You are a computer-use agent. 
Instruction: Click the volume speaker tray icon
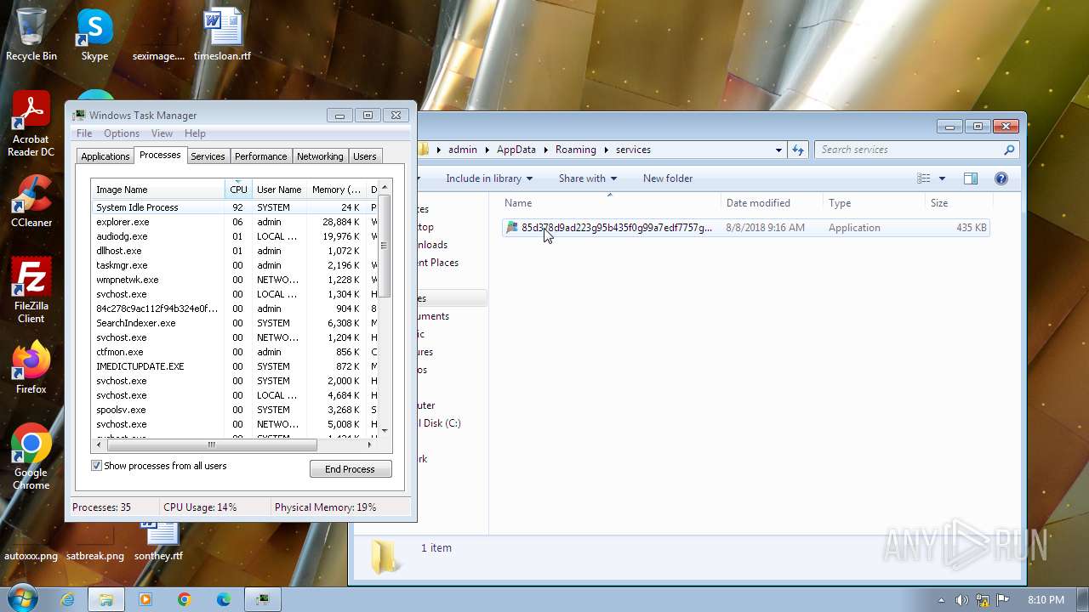962,600
